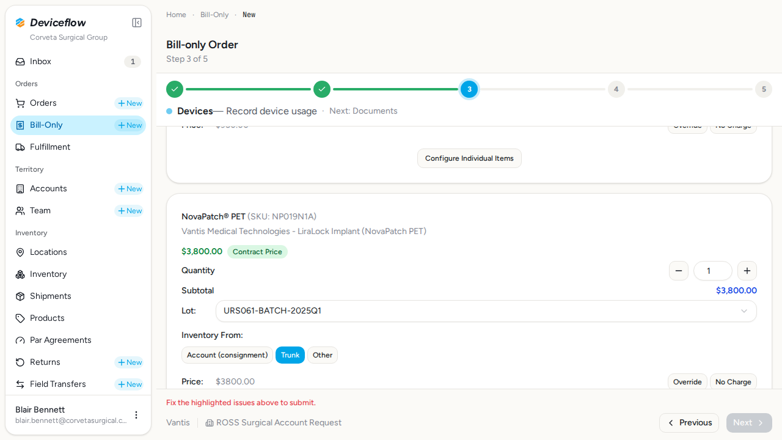The image size is (782, 440).
Task: Jump to completed step one circle
Action: point(175,89)
